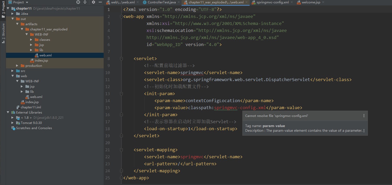Select the classes folder row
Image resolution: width=392 pixels, height=185 pixels.
pos(55,40)
